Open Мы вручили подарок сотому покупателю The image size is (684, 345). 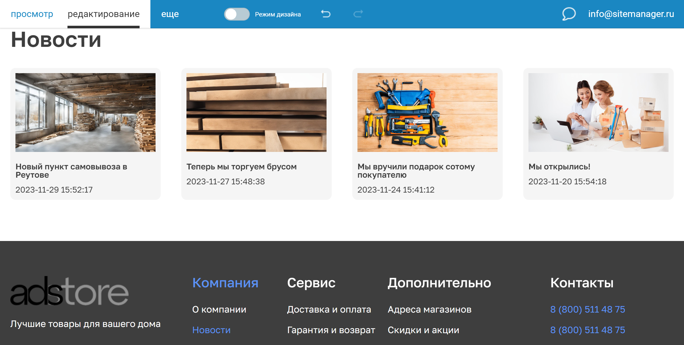416,171
